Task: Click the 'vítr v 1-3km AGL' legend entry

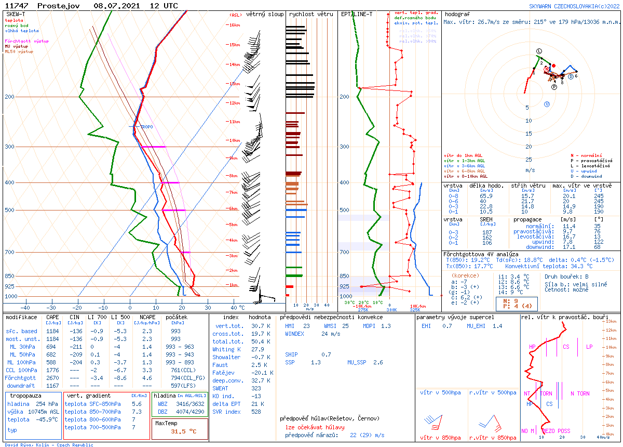Action: (x=465, y=161)
